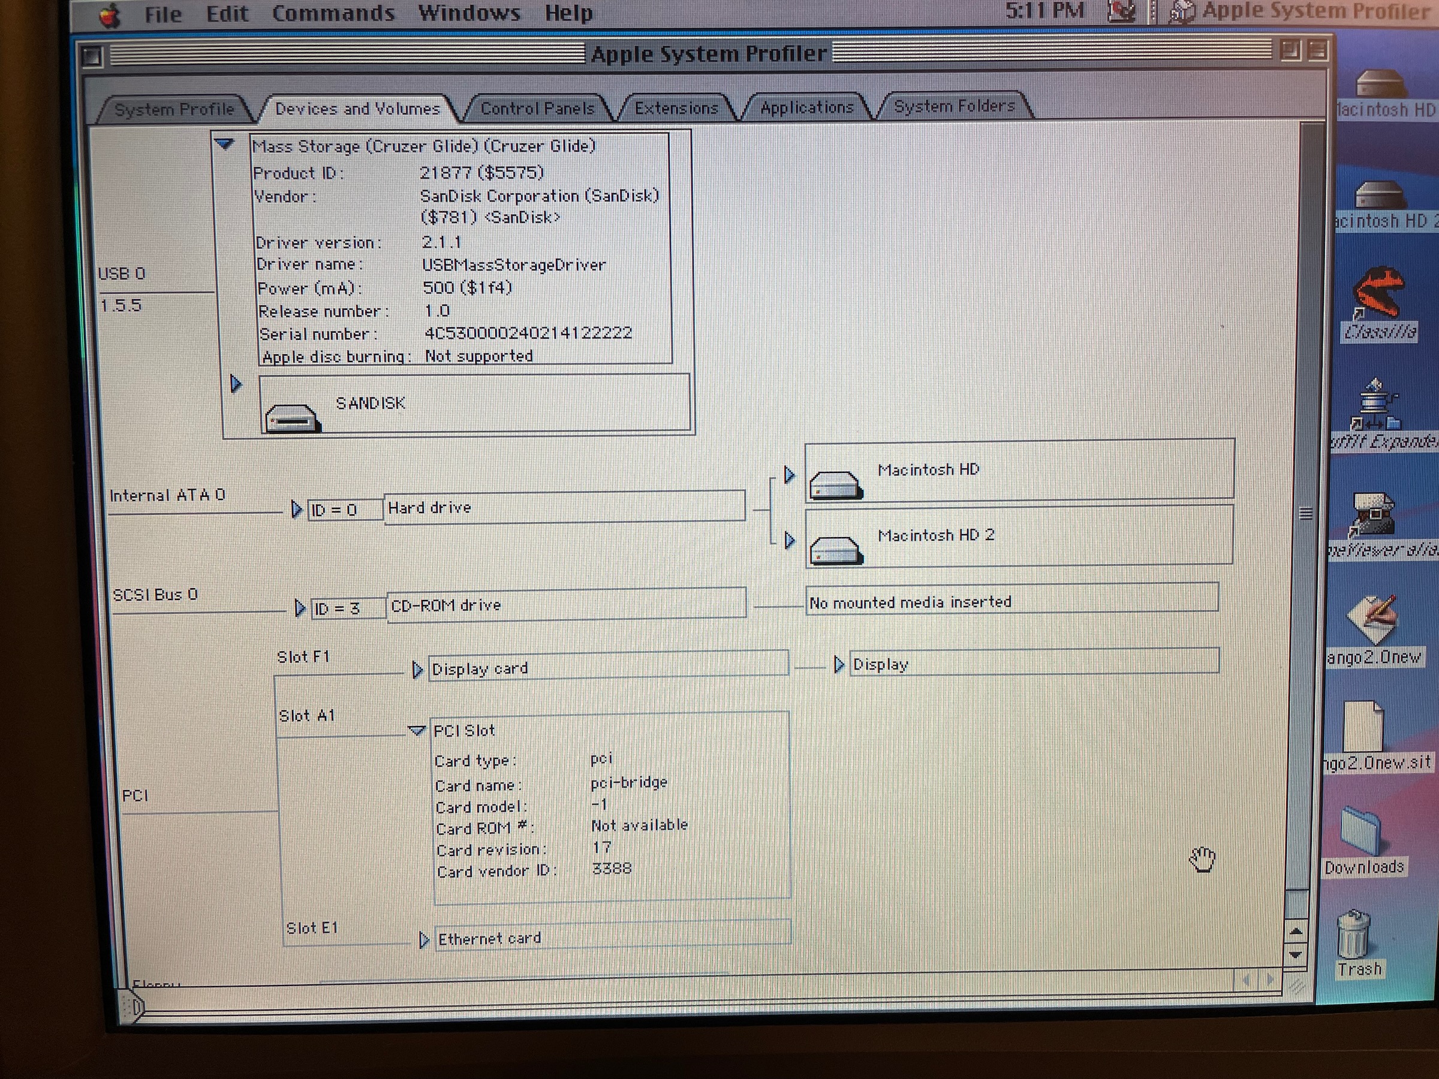
Task: Select the StuffIt Expander desktop icon
Action: 1374,403
